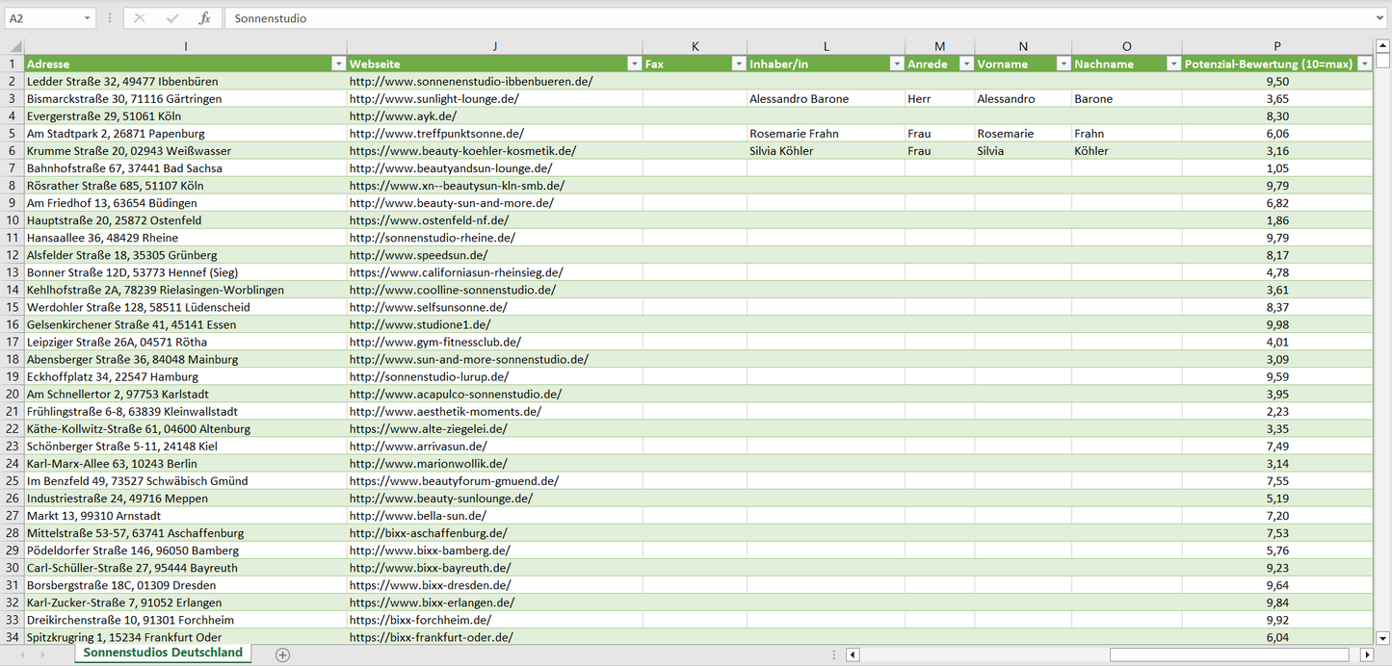This screenshot has width=1392, height=666.
Task: Click the Select All corner triangle
Action: point(15,46)
